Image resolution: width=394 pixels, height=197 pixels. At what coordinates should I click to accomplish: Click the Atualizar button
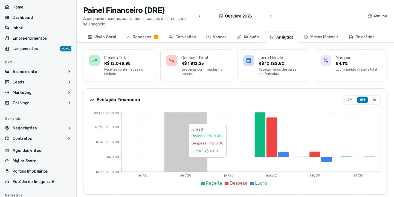coord(378,16)
